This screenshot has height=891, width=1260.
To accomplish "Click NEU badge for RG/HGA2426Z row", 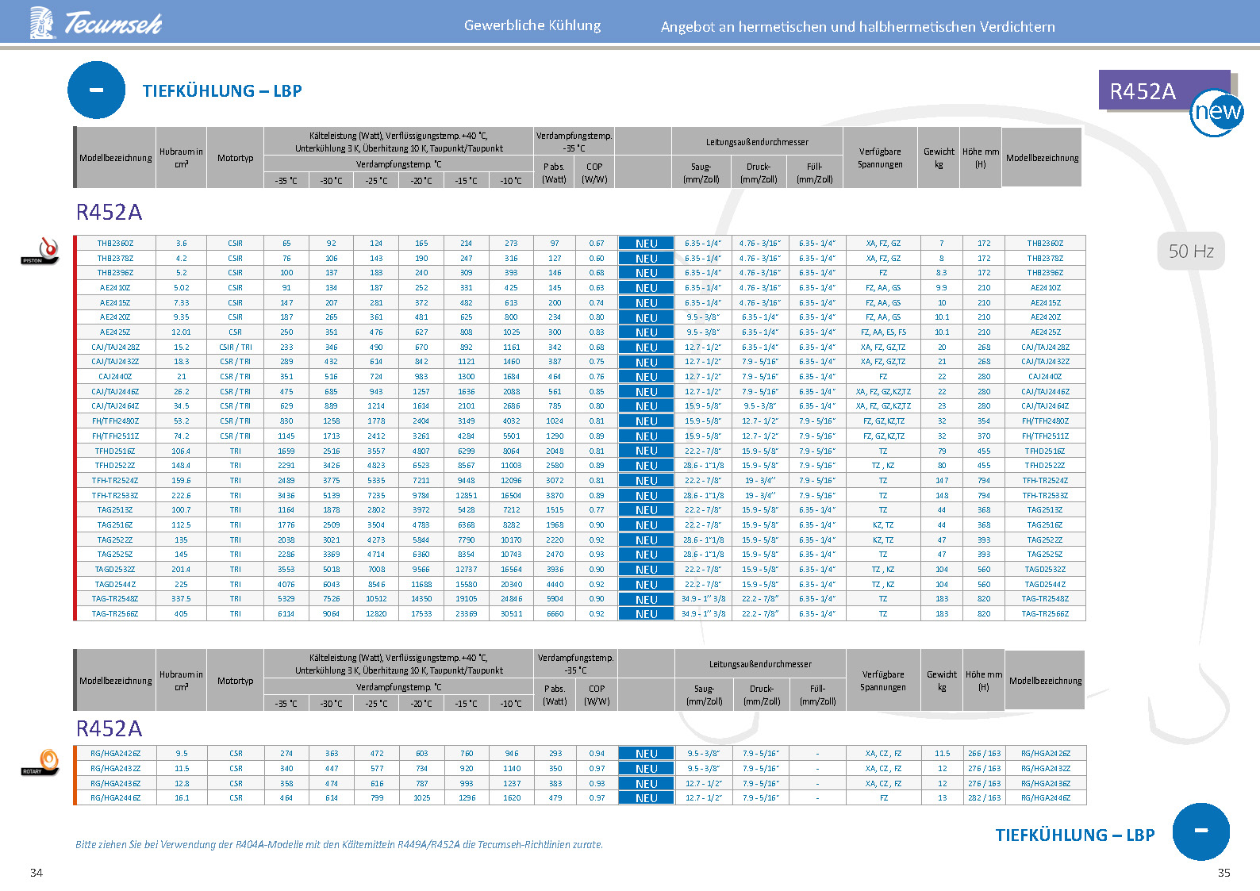I will tap(646, 754).
